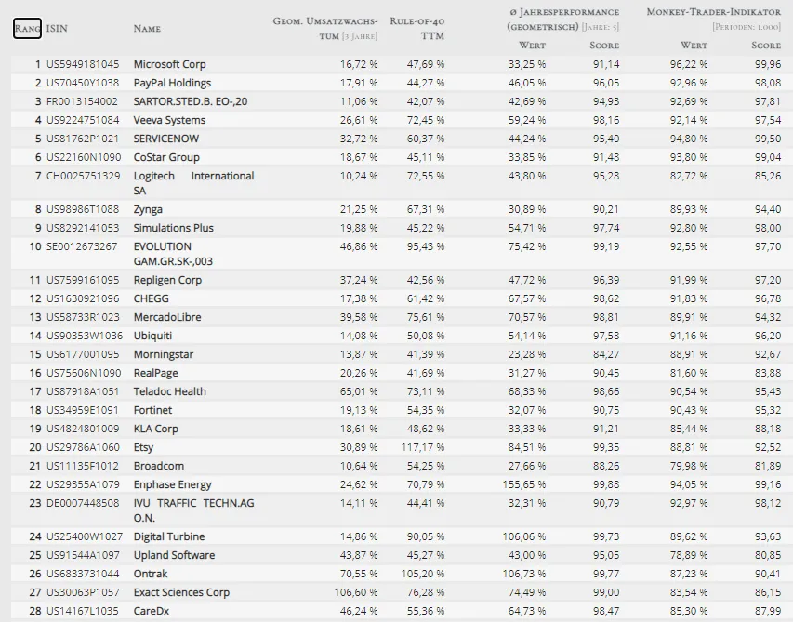This screenshot has height=622, width=793.
Task: Click Rule-of-40 TTM column header
Action: (x=417, y=28)
